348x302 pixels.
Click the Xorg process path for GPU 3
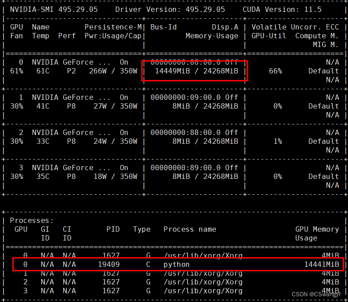click(x=203, y=291)
